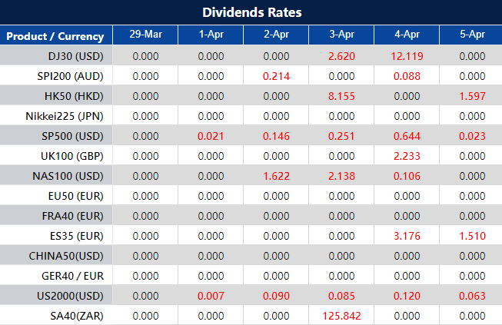Select the Product / Currency column header
The height and width of the screenshot is (325, 502).
click(x=55, y=36)
